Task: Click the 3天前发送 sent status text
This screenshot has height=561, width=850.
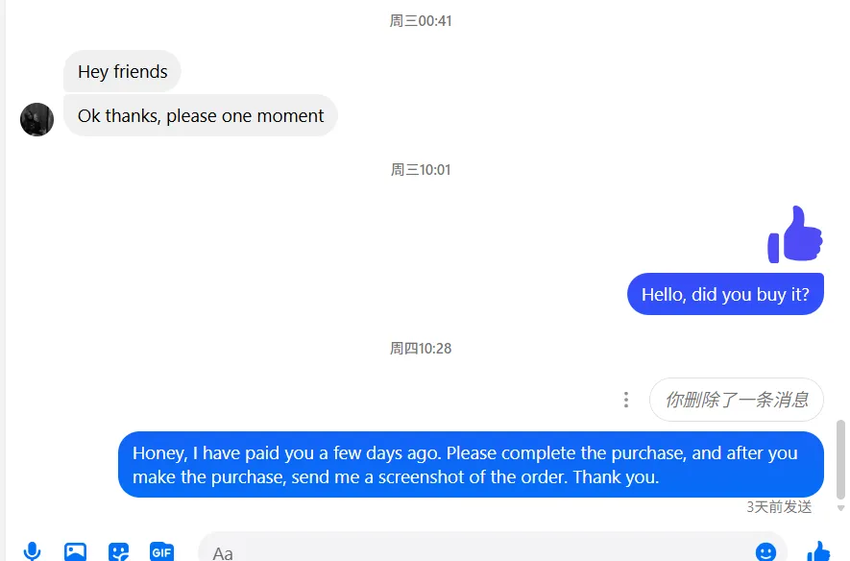Action: (779, 507)
